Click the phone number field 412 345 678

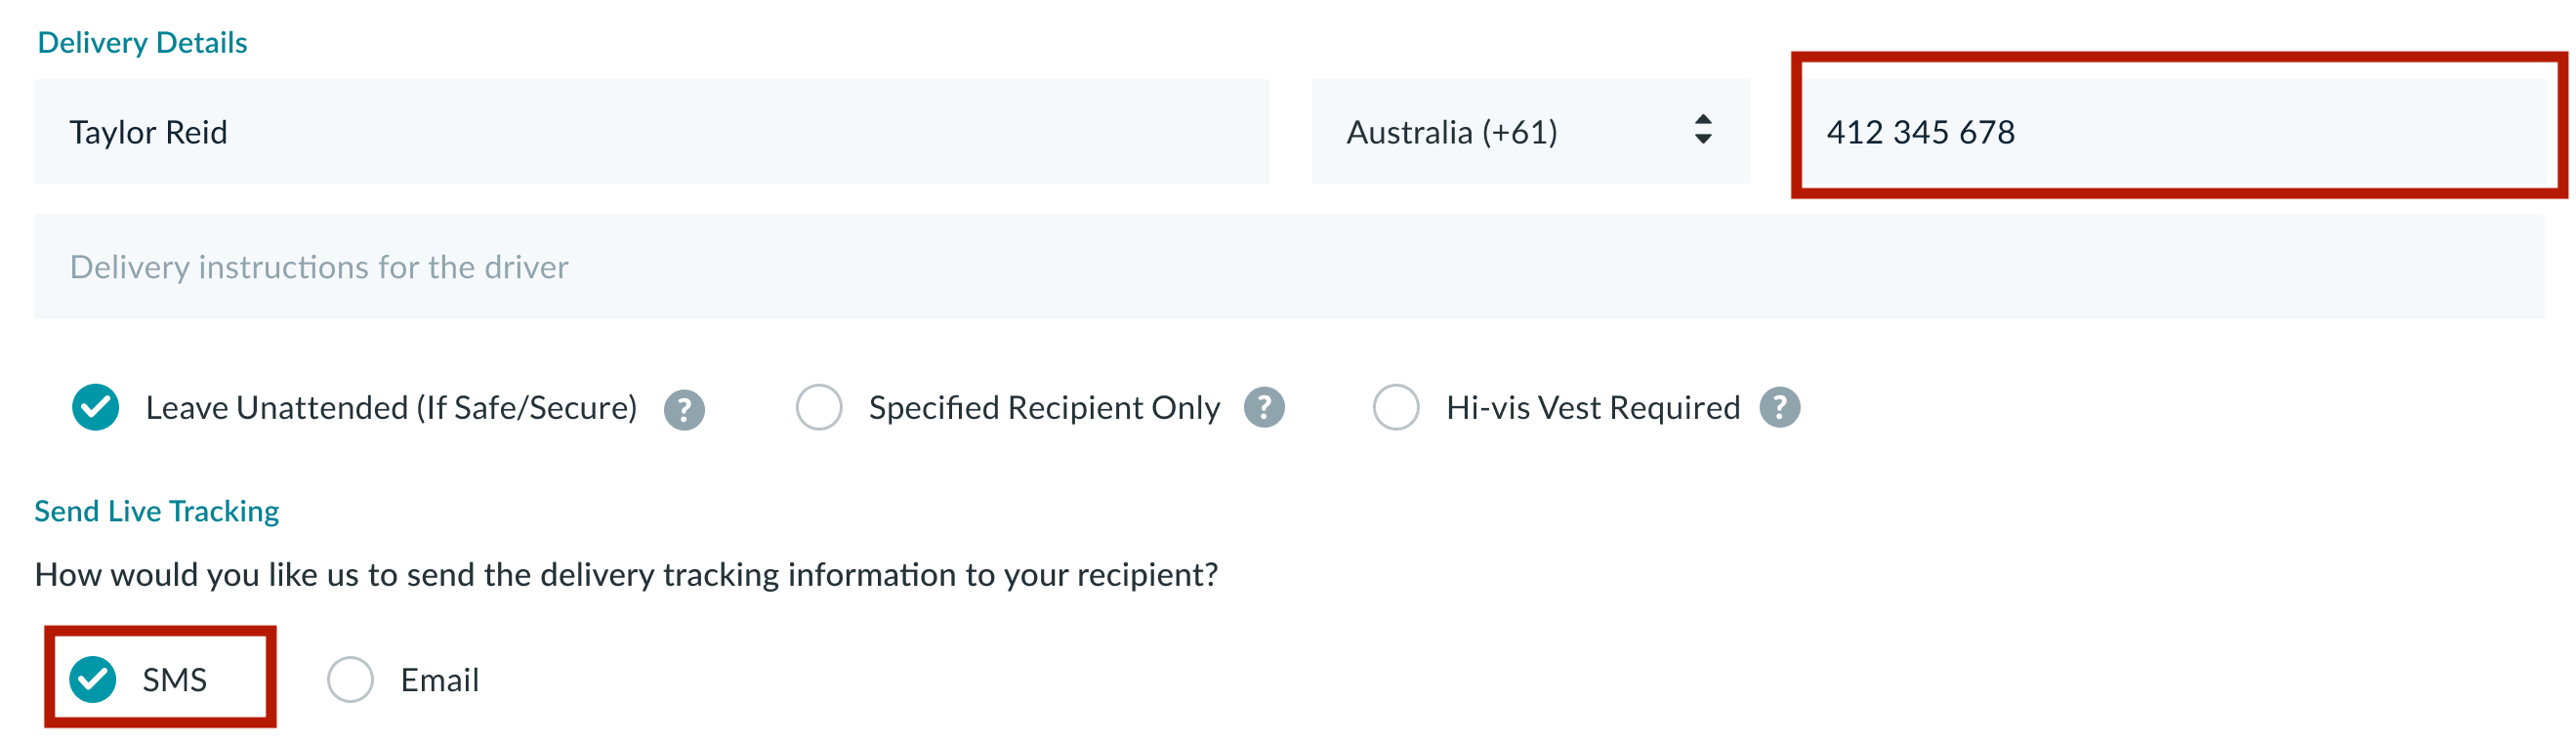pyautogui.click(x=2178, y=132)
